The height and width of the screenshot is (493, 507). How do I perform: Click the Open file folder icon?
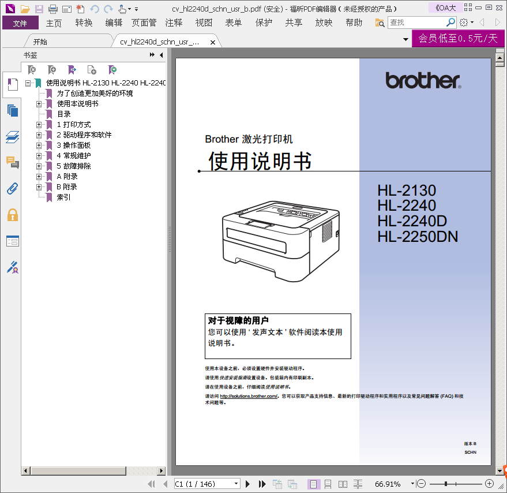25,9
